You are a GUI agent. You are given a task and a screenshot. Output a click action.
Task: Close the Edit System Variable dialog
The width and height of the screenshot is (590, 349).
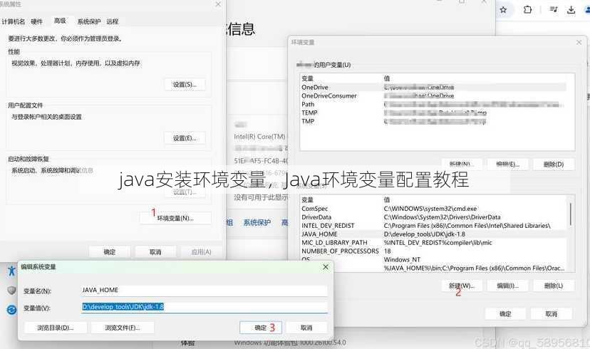pos(326,266)
